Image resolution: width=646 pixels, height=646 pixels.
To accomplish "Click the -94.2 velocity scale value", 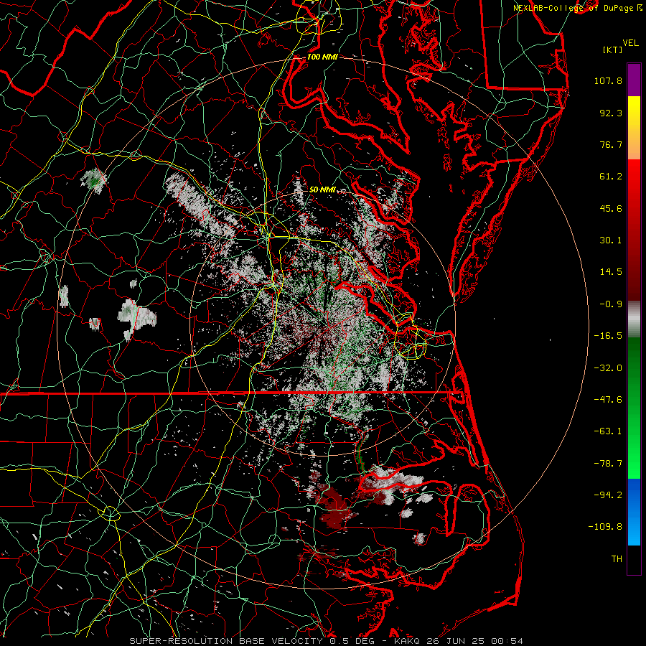I will (608, 495).
